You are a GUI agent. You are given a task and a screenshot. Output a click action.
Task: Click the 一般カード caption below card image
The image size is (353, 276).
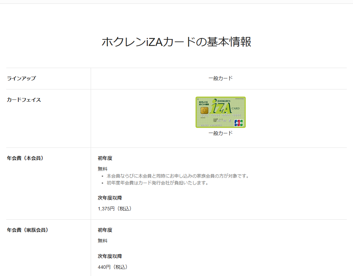coord(220,133)
